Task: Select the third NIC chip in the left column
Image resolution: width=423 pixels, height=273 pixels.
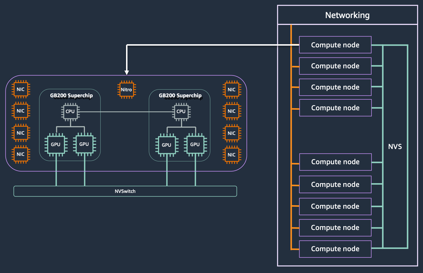Action: [x=21, y=133]
